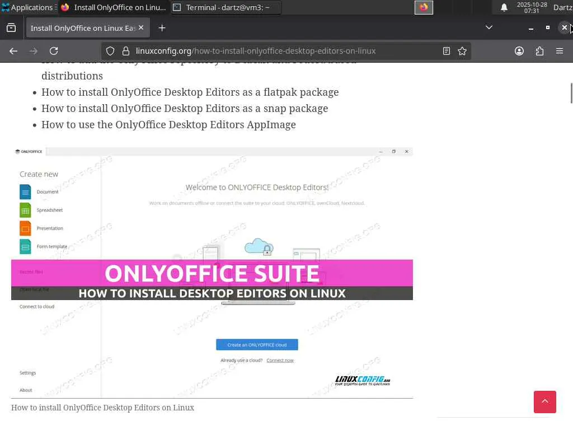
Task: Click the page's vertical scrollbar
Action: pos(571,94)
